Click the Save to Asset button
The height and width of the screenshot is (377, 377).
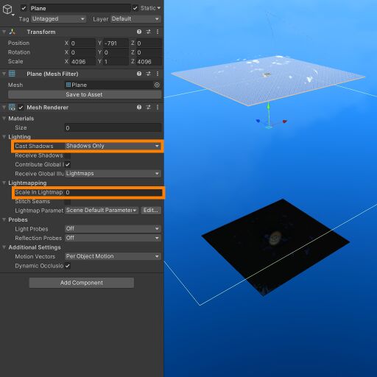85,94
